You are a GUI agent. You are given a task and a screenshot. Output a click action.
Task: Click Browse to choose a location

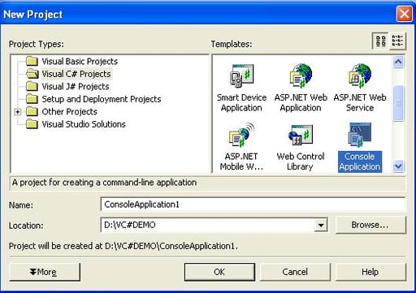point(370,225)
